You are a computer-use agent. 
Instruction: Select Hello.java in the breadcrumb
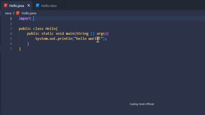coord(29,13)
